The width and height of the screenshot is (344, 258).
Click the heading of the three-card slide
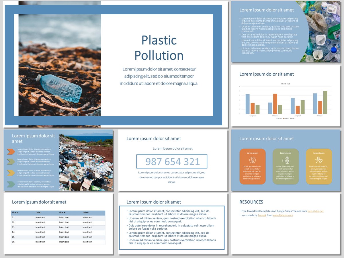point(267,138)
